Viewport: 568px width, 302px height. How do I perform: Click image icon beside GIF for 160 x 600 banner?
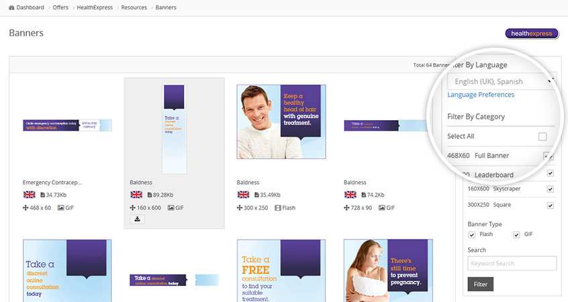coord(171,208)
